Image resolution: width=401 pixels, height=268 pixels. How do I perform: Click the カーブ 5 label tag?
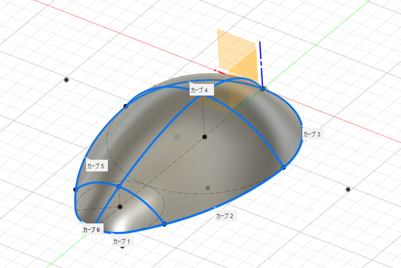click(97, 166)
